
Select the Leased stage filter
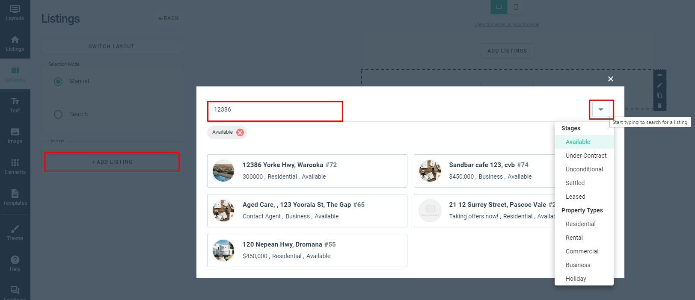click(x=584, y=197)
